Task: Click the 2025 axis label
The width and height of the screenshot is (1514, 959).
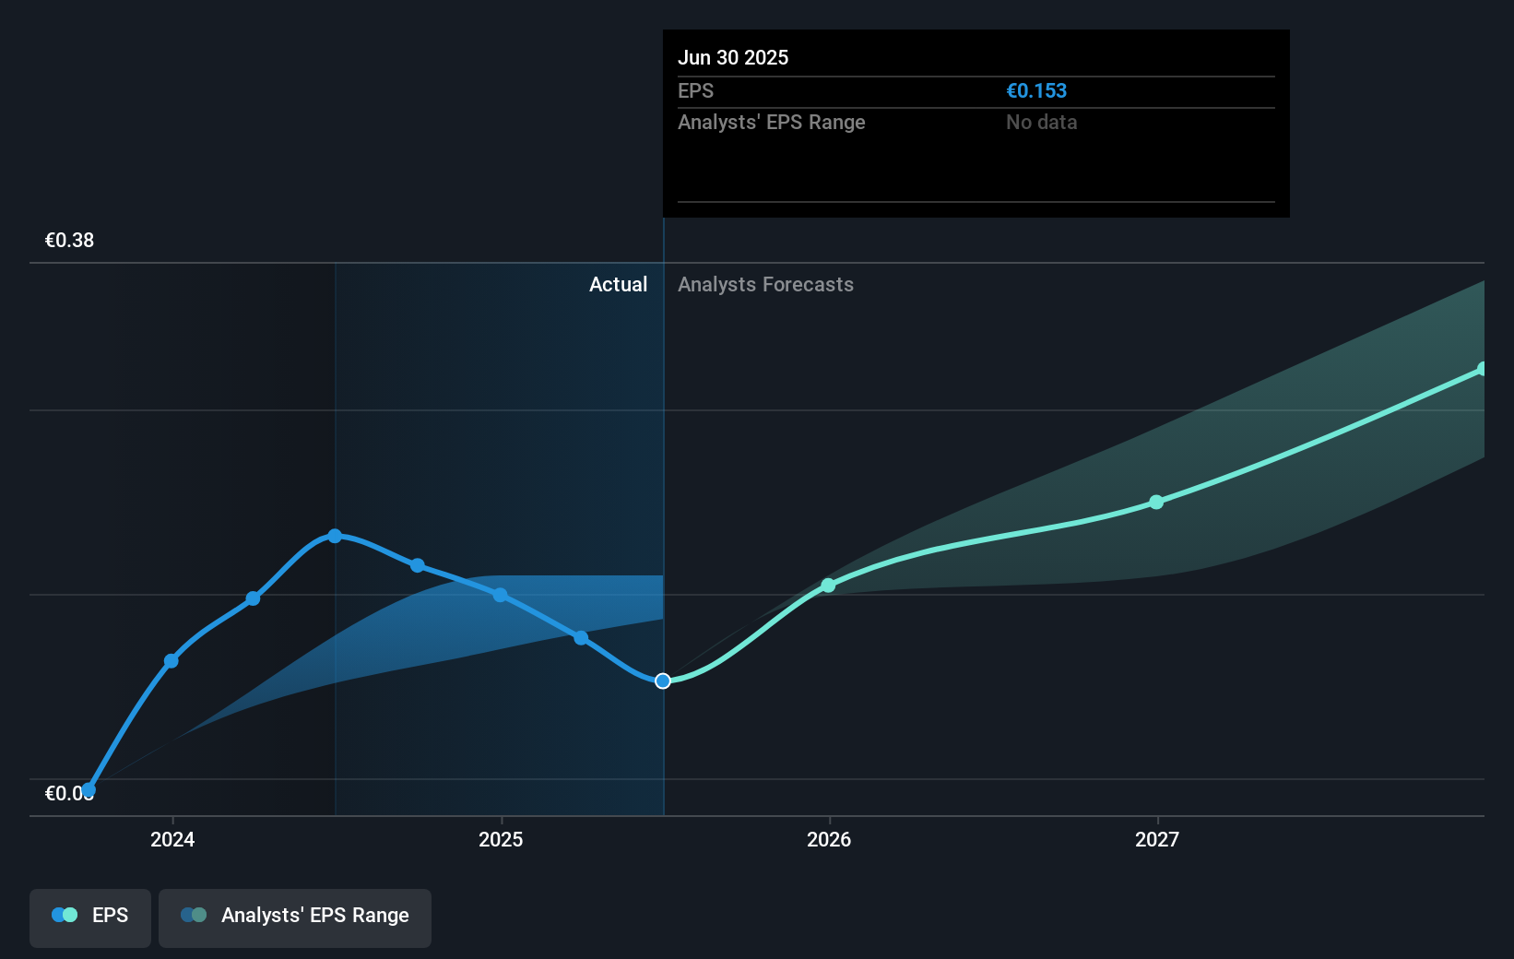Action: pos(501,839)
